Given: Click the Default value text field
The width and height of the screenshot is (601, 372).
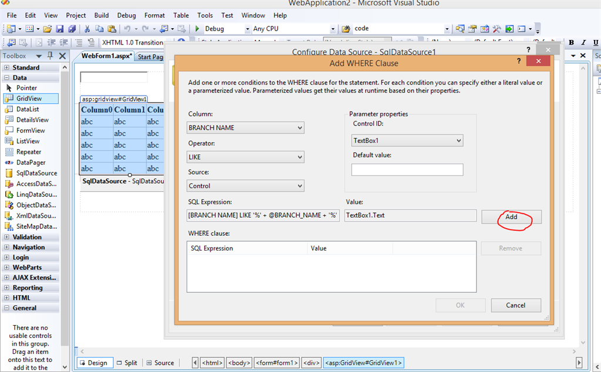Looking at the screenshot, I should [x=407, y=170].
